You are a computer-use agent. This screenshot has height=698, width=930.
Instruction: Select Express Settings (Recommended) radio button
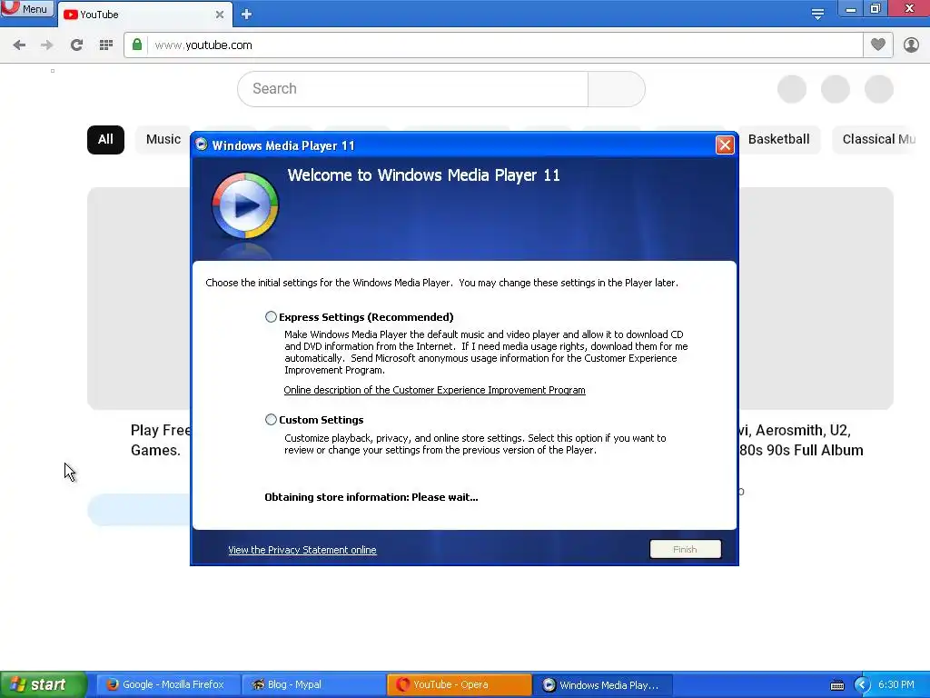click(x=271, y=317)
